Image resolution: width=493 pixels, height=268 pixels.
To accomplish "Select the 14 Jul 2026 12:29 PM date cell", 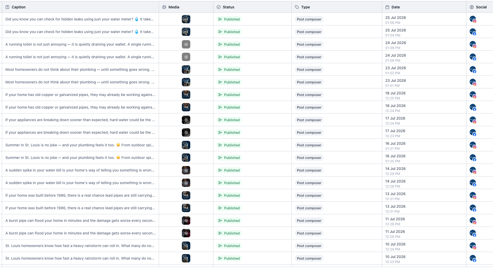I will click(395, 171).
